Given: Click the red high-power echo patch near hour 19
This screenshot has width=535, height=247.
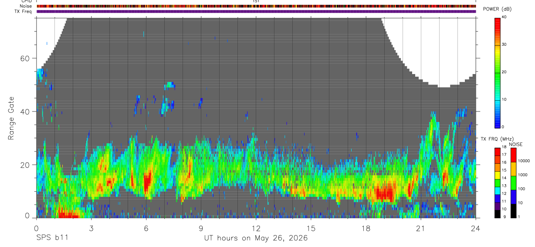Looking at the screenshot, I should point(384,192).
